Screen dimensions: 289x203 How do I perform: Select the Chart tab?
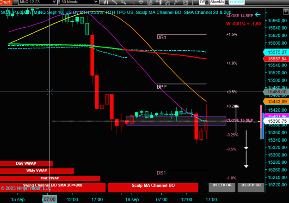click(x=6, y=2)
